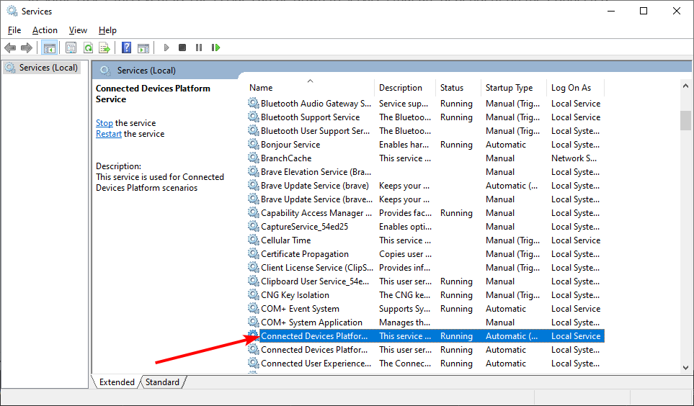Select Capability Access Manager service row
Viewport: 694px width, 406px height.
click(425, 213)
